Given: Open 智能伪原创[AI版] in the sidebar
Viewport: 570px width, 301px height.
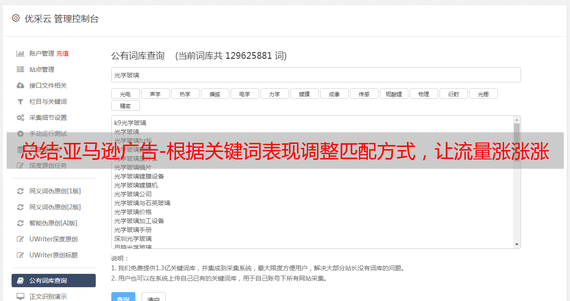Looking at the screenshot, I should [53, 223].
